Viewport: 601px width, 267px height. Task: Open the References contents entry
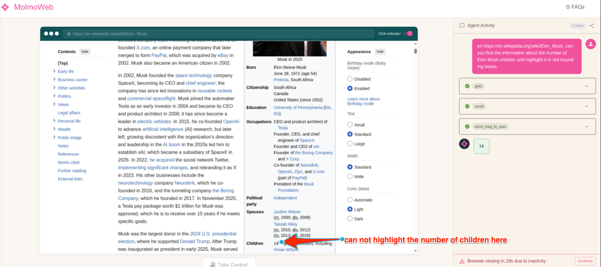[x=68, y=154]
